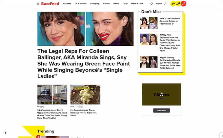The image size is (223, 138).
Task: Click the Sign In link
Action: coord(159,4)
